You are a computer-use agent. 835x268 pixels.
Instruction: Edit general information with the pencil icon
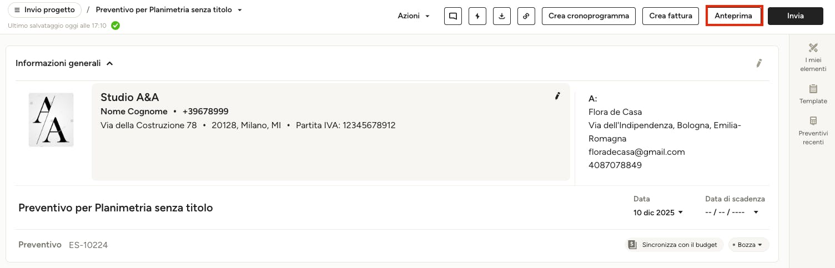point(759,63)
